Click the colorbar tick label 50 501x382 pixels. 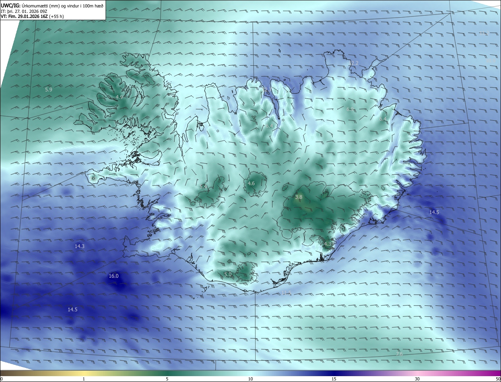(x=498, y=379)
